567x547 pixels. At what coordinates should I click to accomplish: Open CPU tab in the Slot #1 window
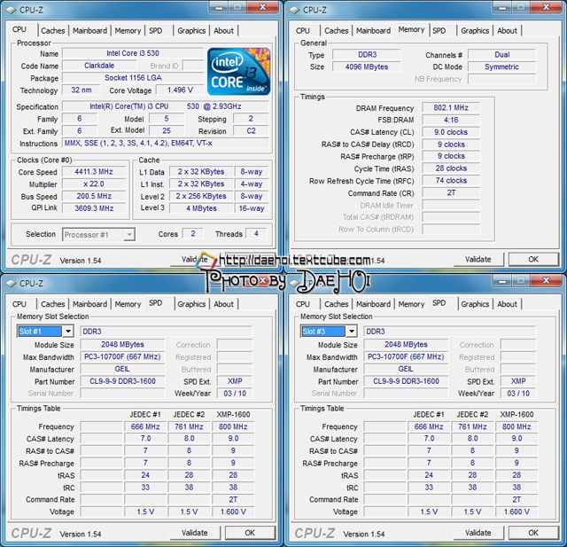[19, 304]
